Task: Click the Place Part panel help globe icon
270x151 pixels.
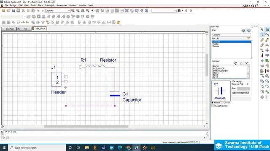Action: coord(249,31)
